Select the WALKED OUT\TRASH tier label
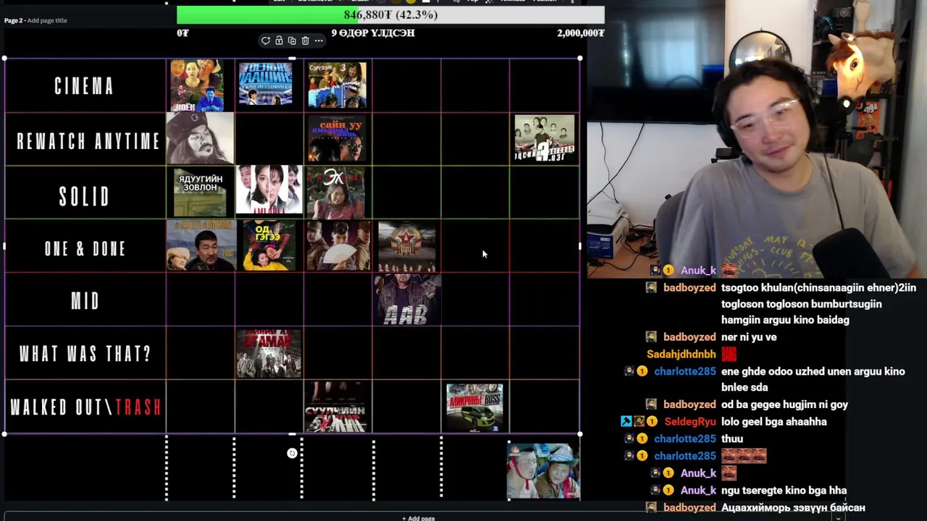Image resolution: width=927 pixels, height=521 pixels. coord(85,407)
